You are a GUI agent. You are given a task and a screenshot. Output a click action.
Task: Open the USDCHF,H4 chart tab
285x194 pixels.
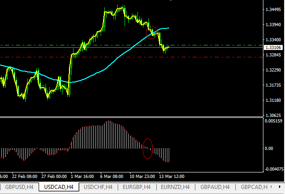[x=98, y=187]
